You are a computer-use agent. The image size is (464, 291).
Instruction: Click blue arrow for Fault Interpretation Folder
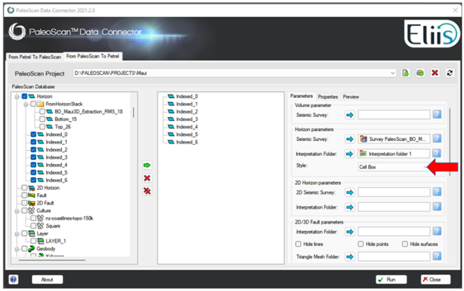[349, 232]
